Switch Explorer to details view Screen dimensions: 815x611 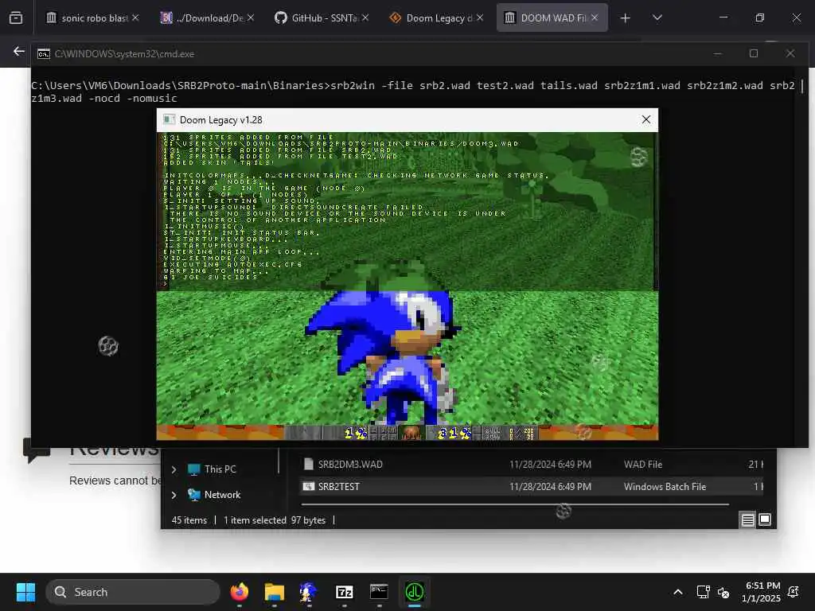click(x=747, y=520)
